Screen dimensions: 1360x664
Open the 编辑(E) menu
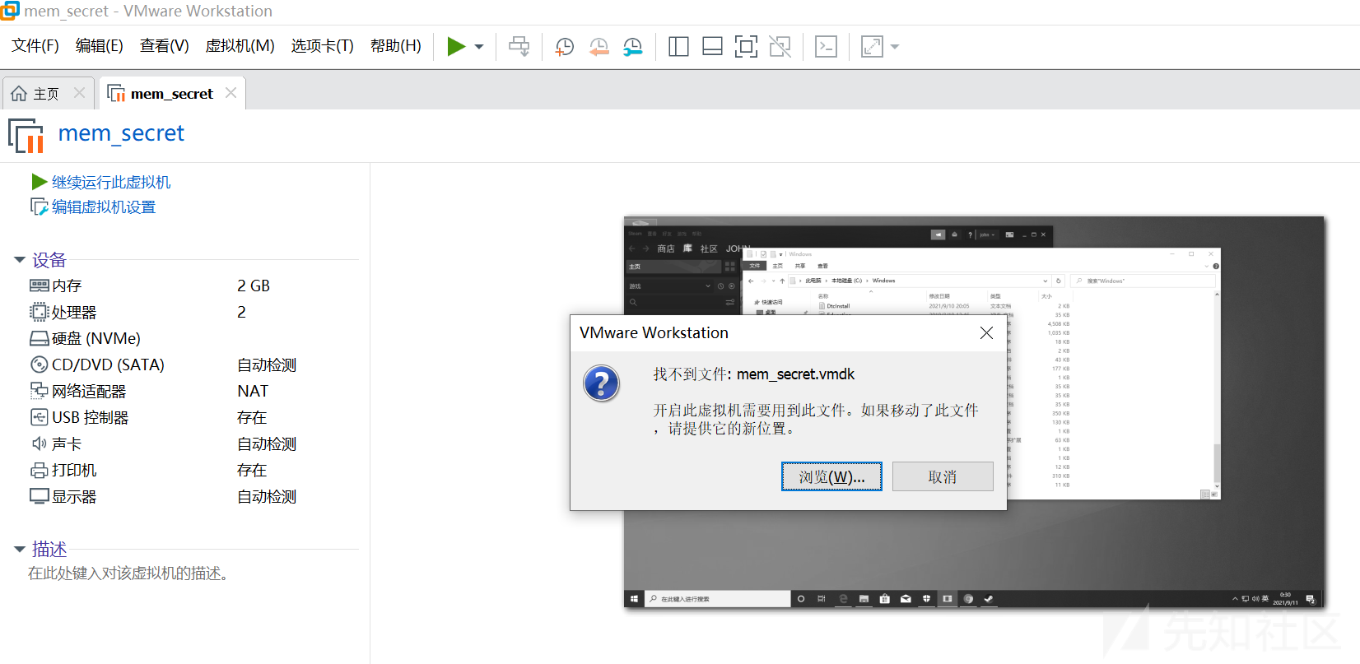point(100,46)
